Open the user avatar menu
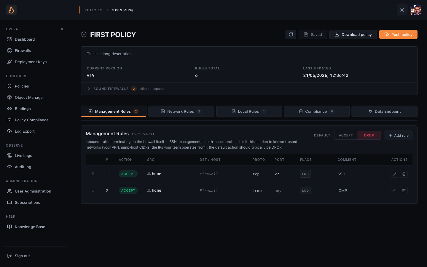The image size is (427, 267). coord(416,10)
